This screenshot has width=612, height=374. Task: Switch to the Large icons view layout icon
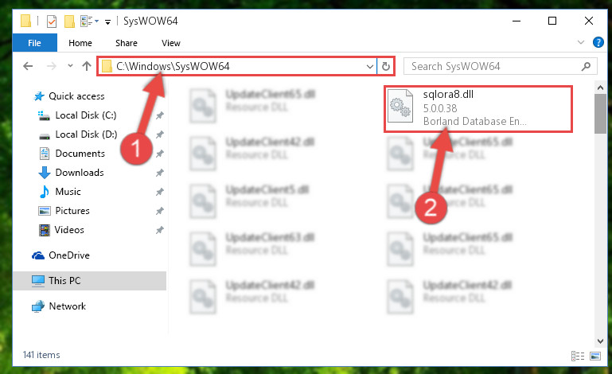coord(595,356)
